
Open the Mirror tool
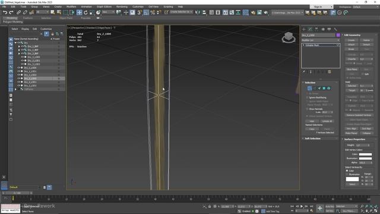click(198, 12)
